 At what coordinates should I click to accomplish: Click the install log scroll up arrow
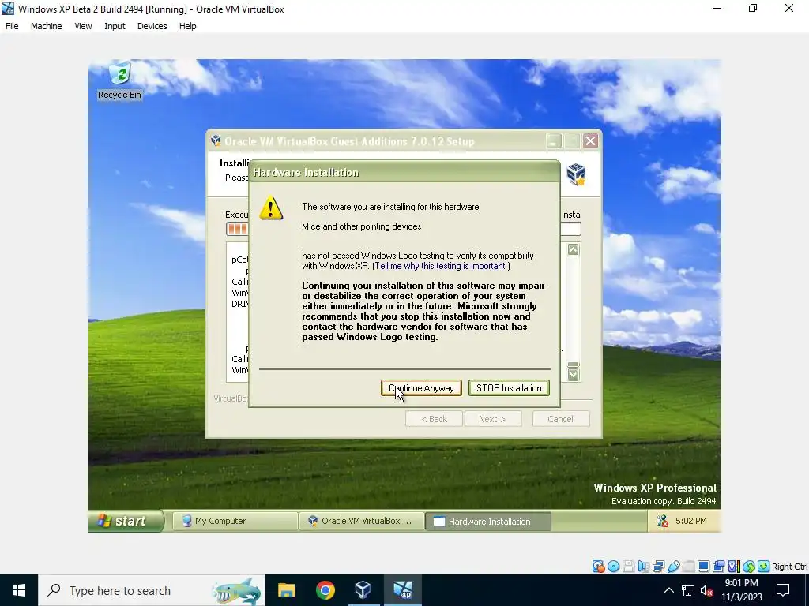coord(574,250)
